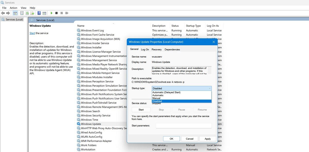Viewport: 309px width, 152px height.
Task: Open Help via the blue question-mark icon
Action: coord(39,13)
